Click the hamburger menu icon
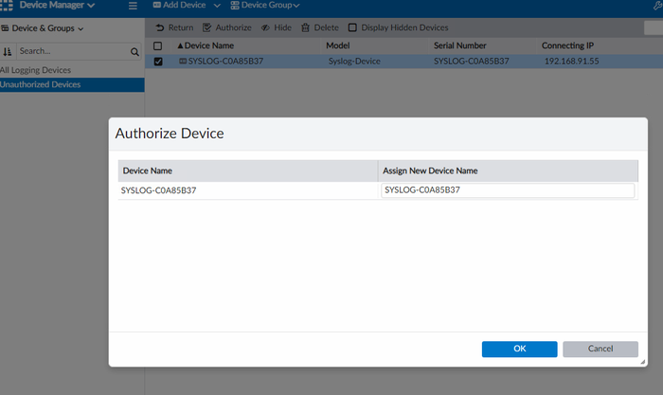The width and height of the screenshot is (663, 395). click(x=133, y=6)
